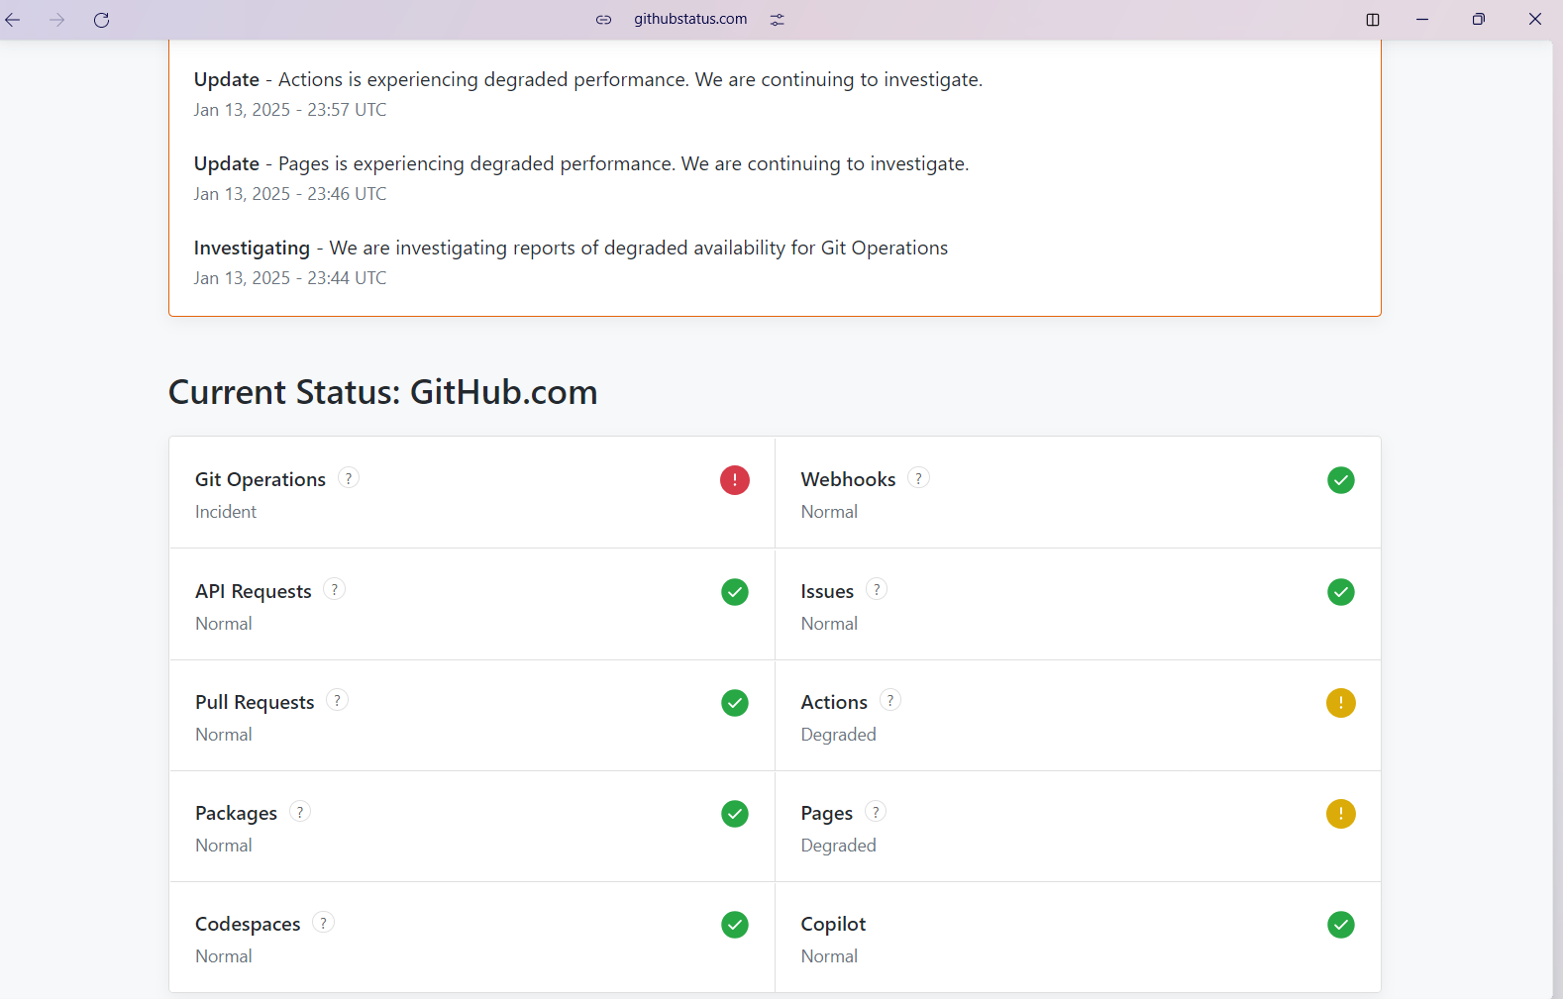Screen dimensions: 1564x999
Task: Open the API Requests help question mark
Action: tap(335, 590)
